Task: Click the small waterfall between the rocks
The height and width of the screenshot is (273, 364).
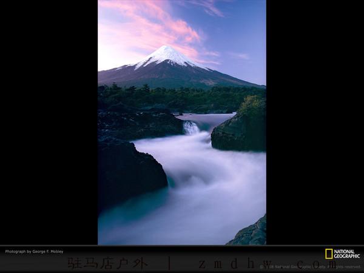Action: pos(191,127)
